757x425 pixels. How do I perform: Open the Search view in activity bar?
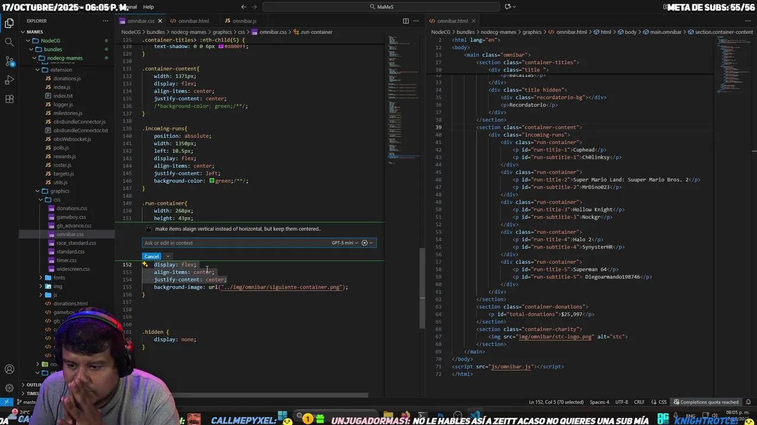tap(9, 42)
